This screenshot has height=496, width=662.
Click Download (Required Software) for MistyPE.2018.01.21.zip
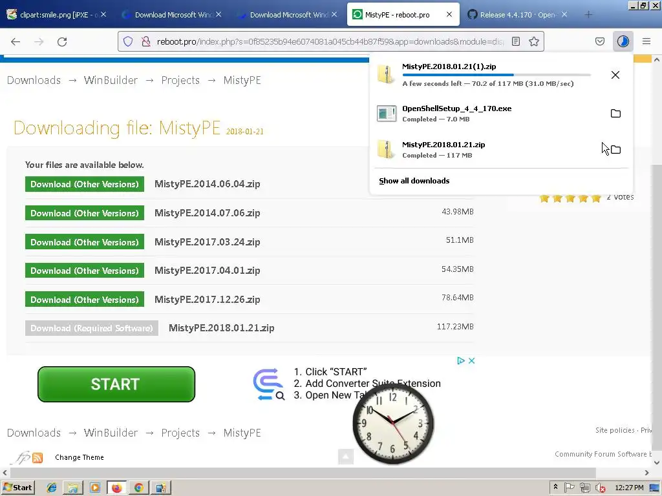[x=92, y=328]
